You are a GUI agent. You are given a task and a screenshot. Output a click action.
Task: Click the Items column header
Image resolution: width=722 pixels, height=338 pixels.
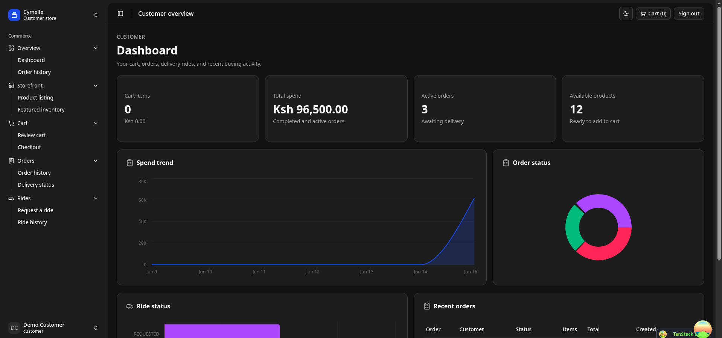[x=570, y=329]
